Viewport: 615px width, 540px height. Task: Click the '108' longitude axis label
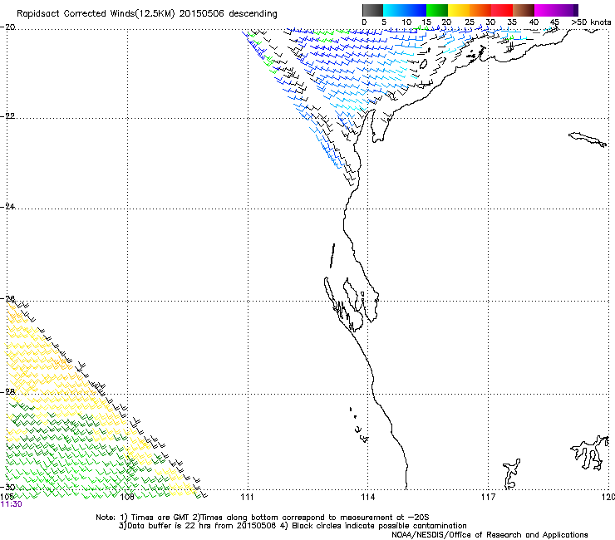click(x=126, y=498)
